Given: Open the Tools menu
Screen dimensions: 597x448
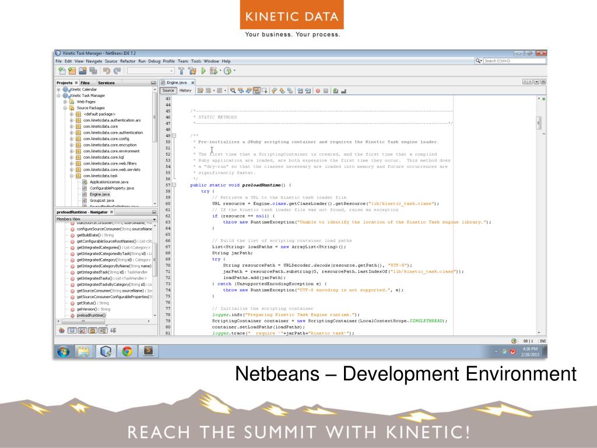Looking at the screenshot, I should coord(196,61).
